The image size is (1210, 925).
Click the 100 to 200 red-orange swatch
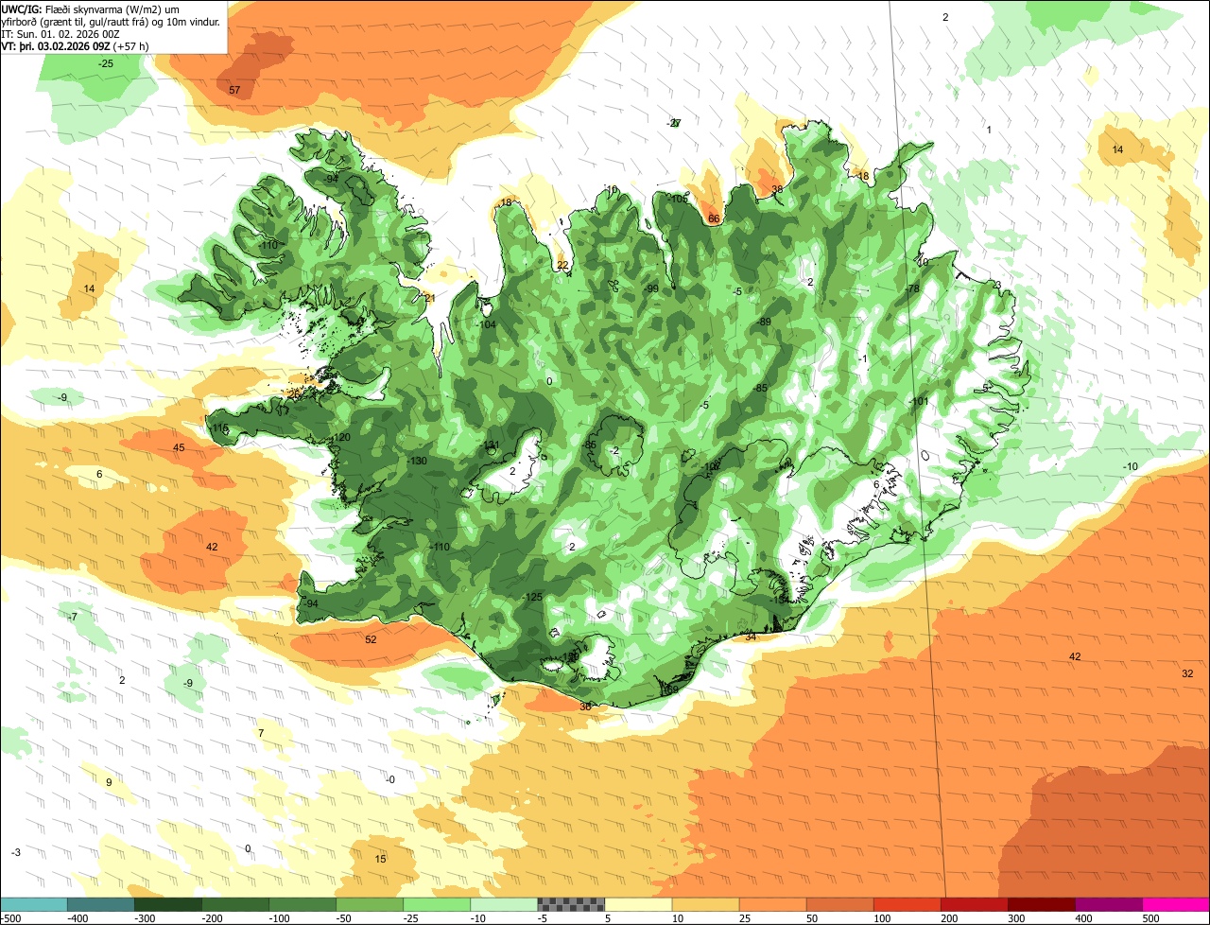[x=907, y=904]
